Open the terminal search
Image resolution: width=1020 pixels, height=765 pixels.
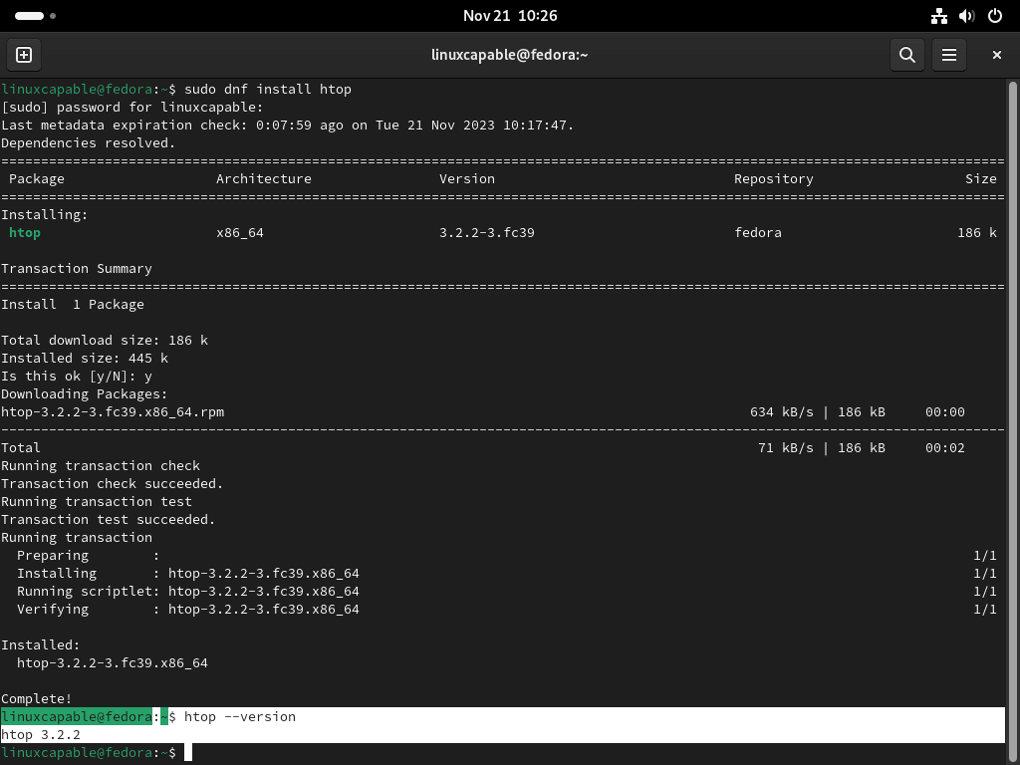pyautogui.click(x=906, y=55)
